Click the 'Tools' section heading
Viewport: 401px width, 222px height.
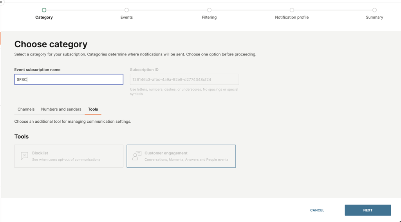tap(22, 136)
